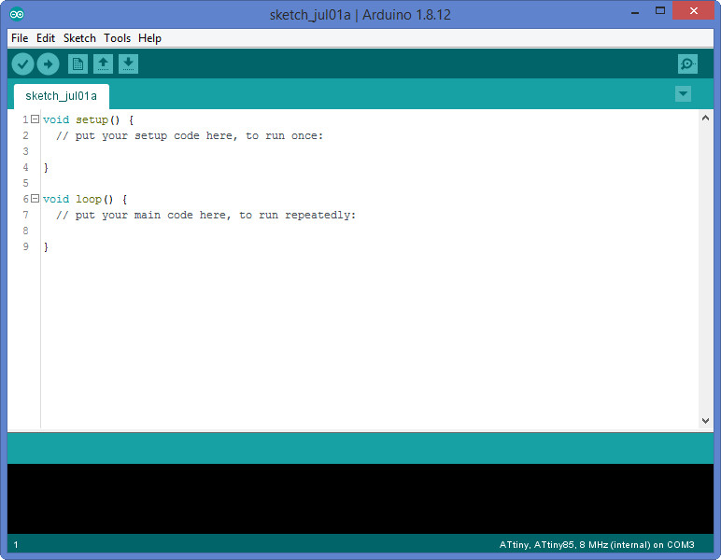Collapse the loop() function fold marker
The image size is (721, 560).
pos(35,199)
